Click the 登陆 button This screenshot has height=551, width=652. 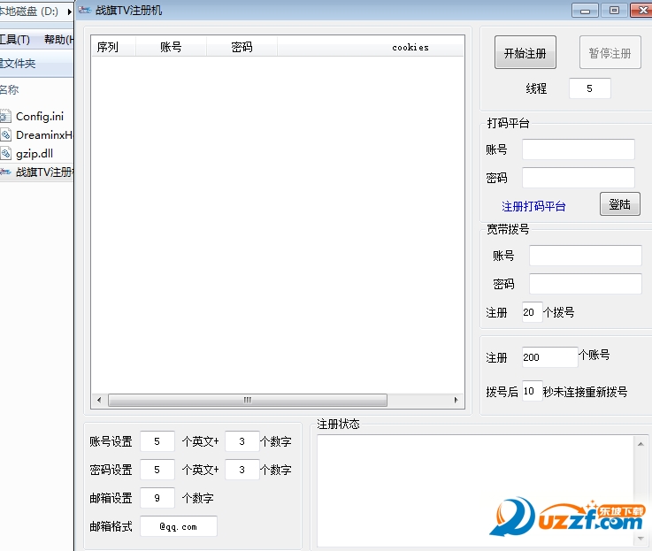(x=619, y=203)
